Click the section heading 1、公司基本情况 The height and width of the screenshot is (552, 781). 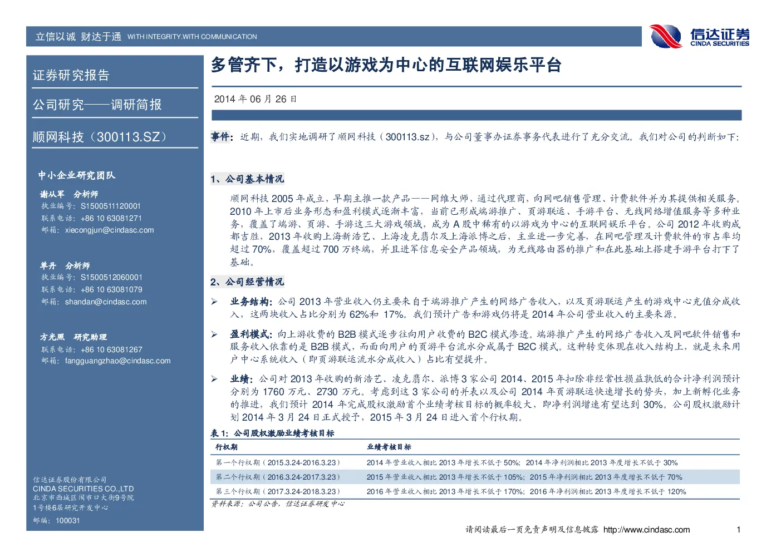247,179
